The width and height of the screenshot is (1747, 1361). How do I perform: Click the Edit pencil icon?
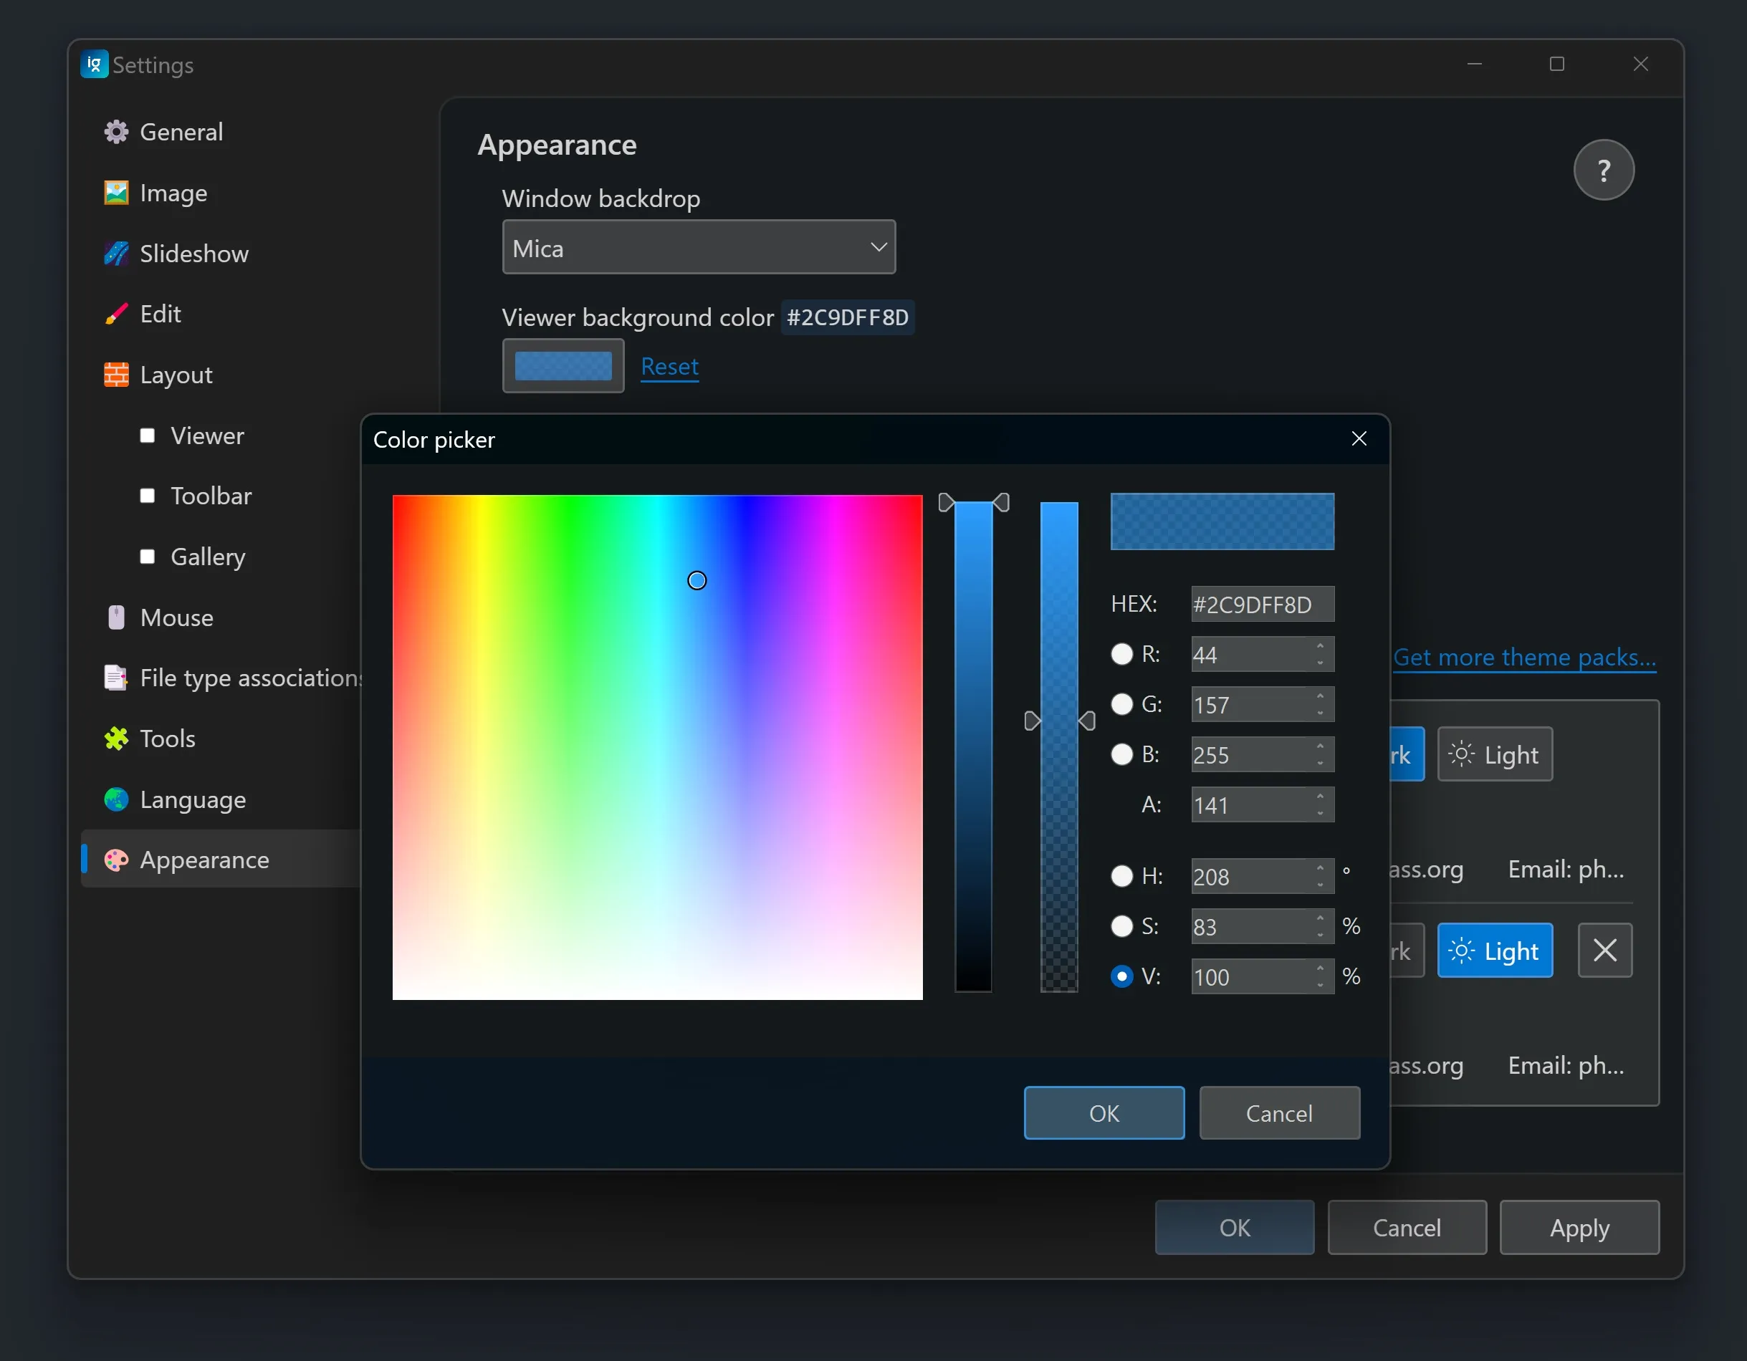[116, 314]
